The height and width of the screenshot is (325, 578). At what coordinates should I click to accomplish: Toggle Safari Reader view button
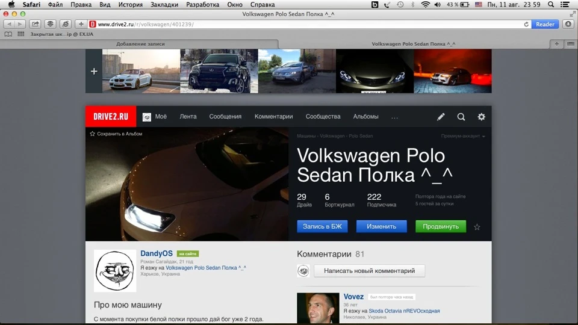[545, 24]
